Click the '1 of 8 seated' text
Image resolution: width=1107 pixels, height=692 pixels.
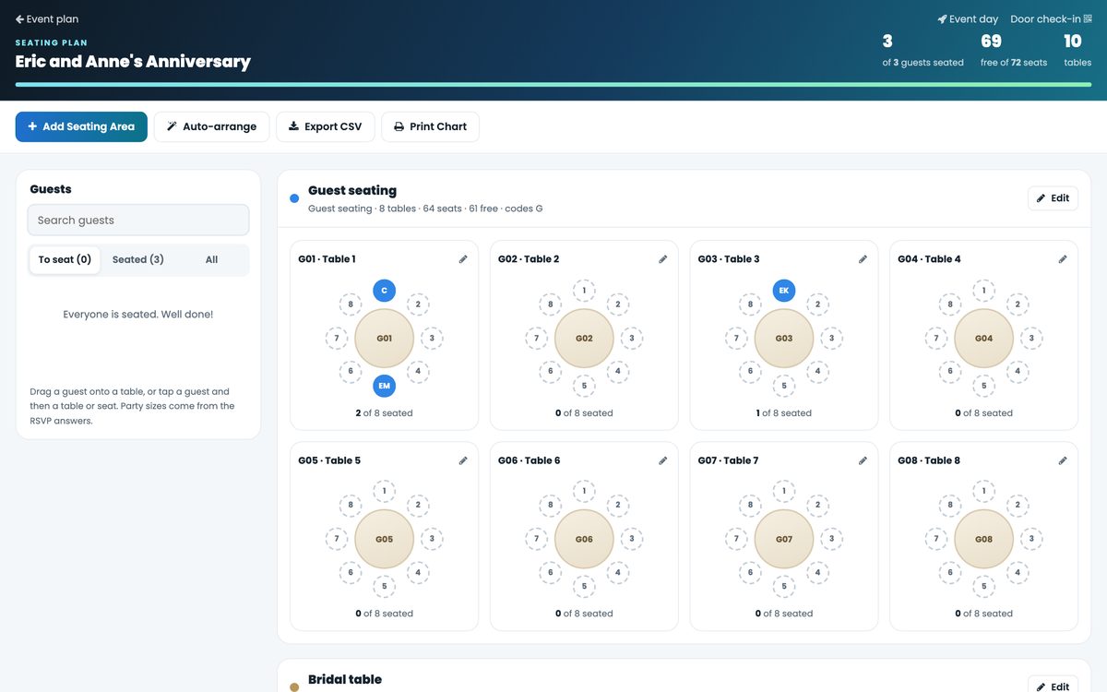[784, 413]
